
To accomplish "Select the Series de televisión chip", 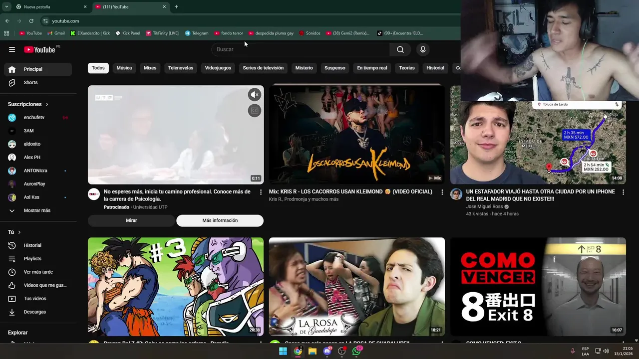I will [x=263, y=68].
